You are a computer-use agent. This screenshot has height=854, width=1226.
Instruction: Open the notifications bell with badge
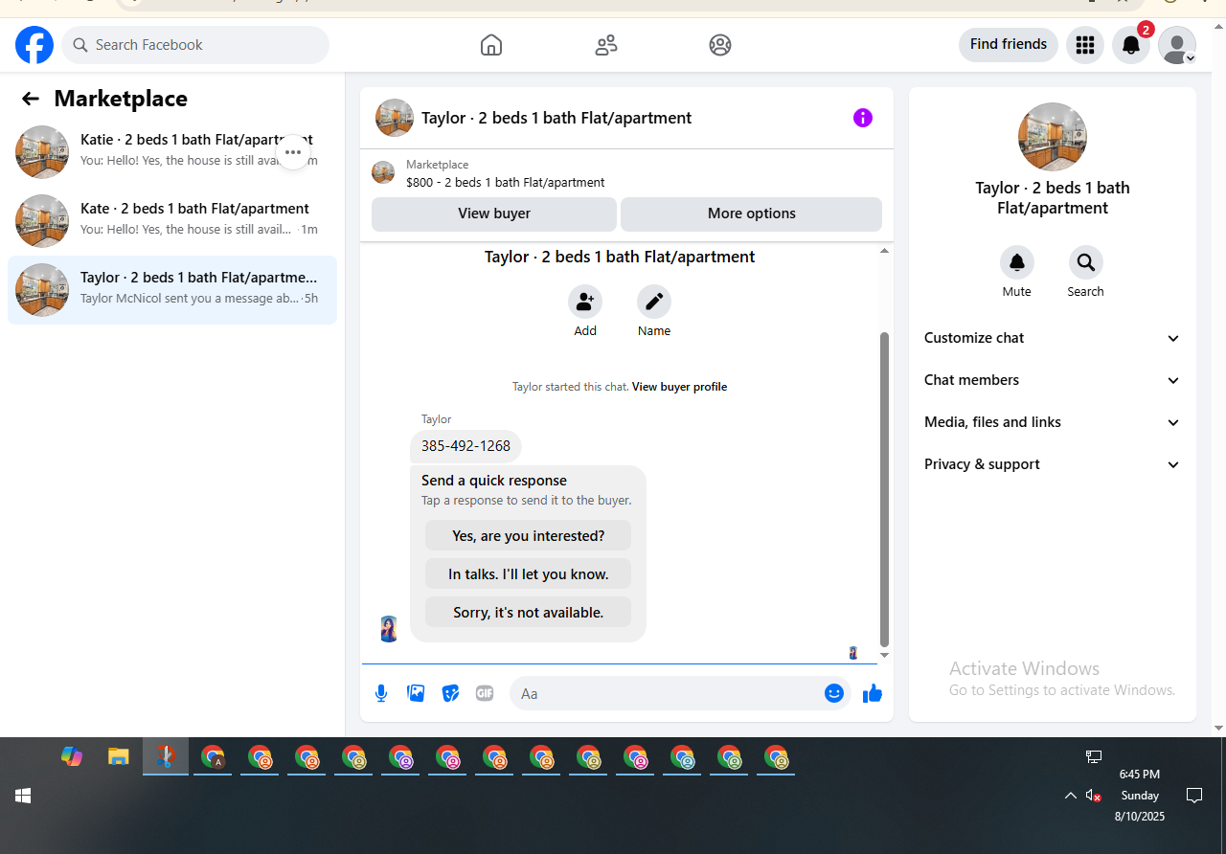[x=1131, y=45]
